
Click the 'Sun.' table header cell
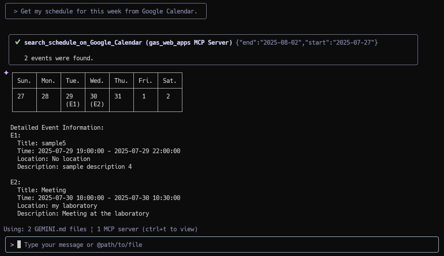click(24, 81)
